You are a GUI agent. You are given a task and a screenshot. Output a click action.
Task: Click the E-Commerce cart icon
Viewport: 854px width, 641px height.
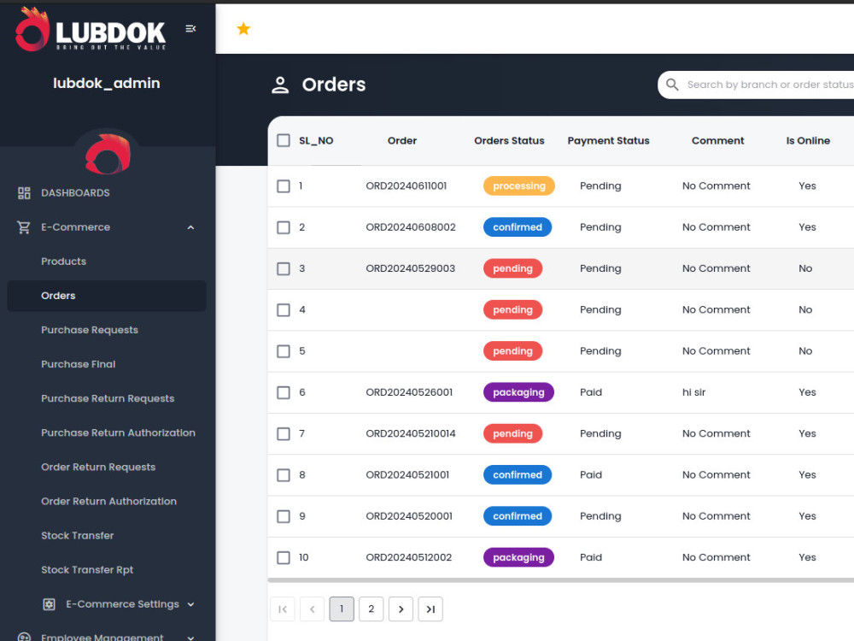click(23, 227)
